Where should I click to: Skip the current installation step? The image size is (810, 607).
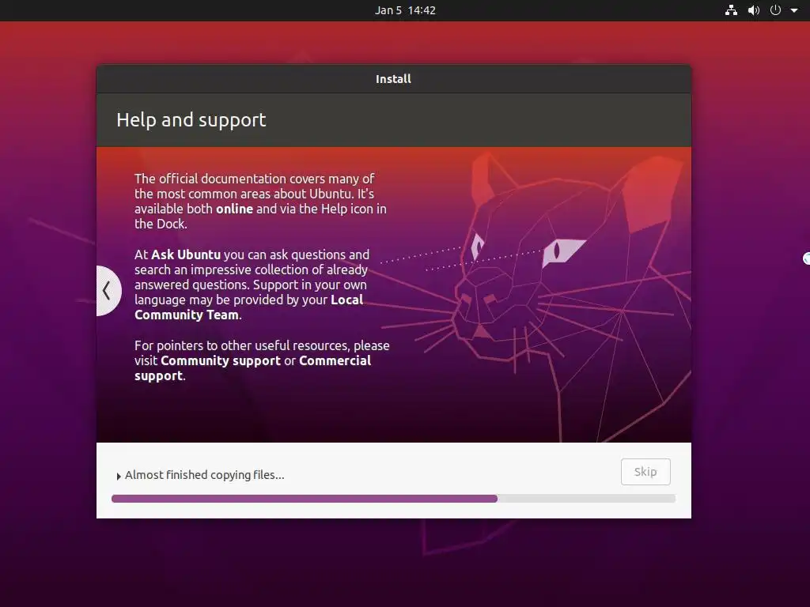tap(645, 472)
